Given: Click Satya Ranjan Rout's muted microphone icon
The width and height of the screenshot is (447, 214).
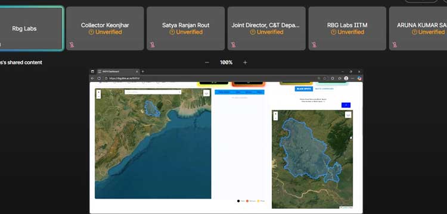Looking at the screenshot, I should 152,45.
